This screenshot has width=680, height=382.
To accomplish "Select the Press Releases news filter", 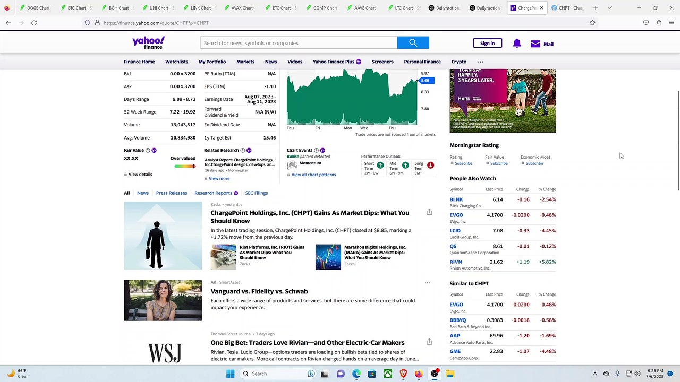I will tap(172, 193).
